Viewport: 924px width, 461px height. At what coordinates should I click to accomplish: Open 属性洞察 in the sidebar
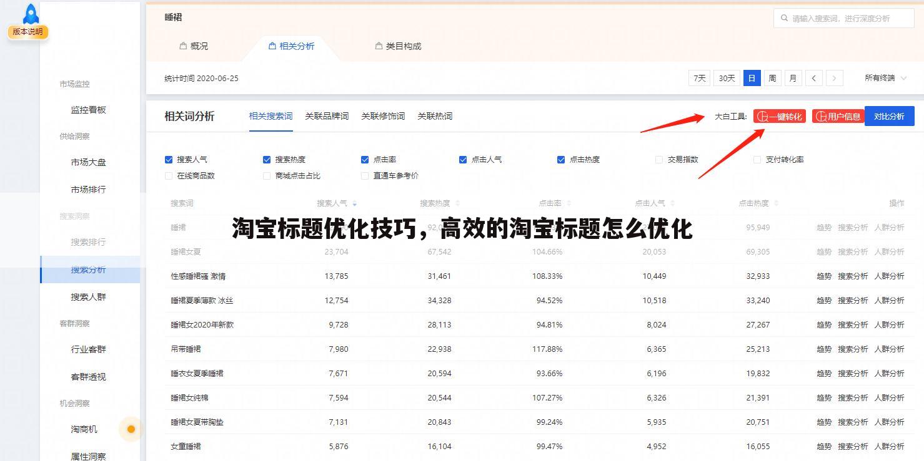tap(89, 457)
